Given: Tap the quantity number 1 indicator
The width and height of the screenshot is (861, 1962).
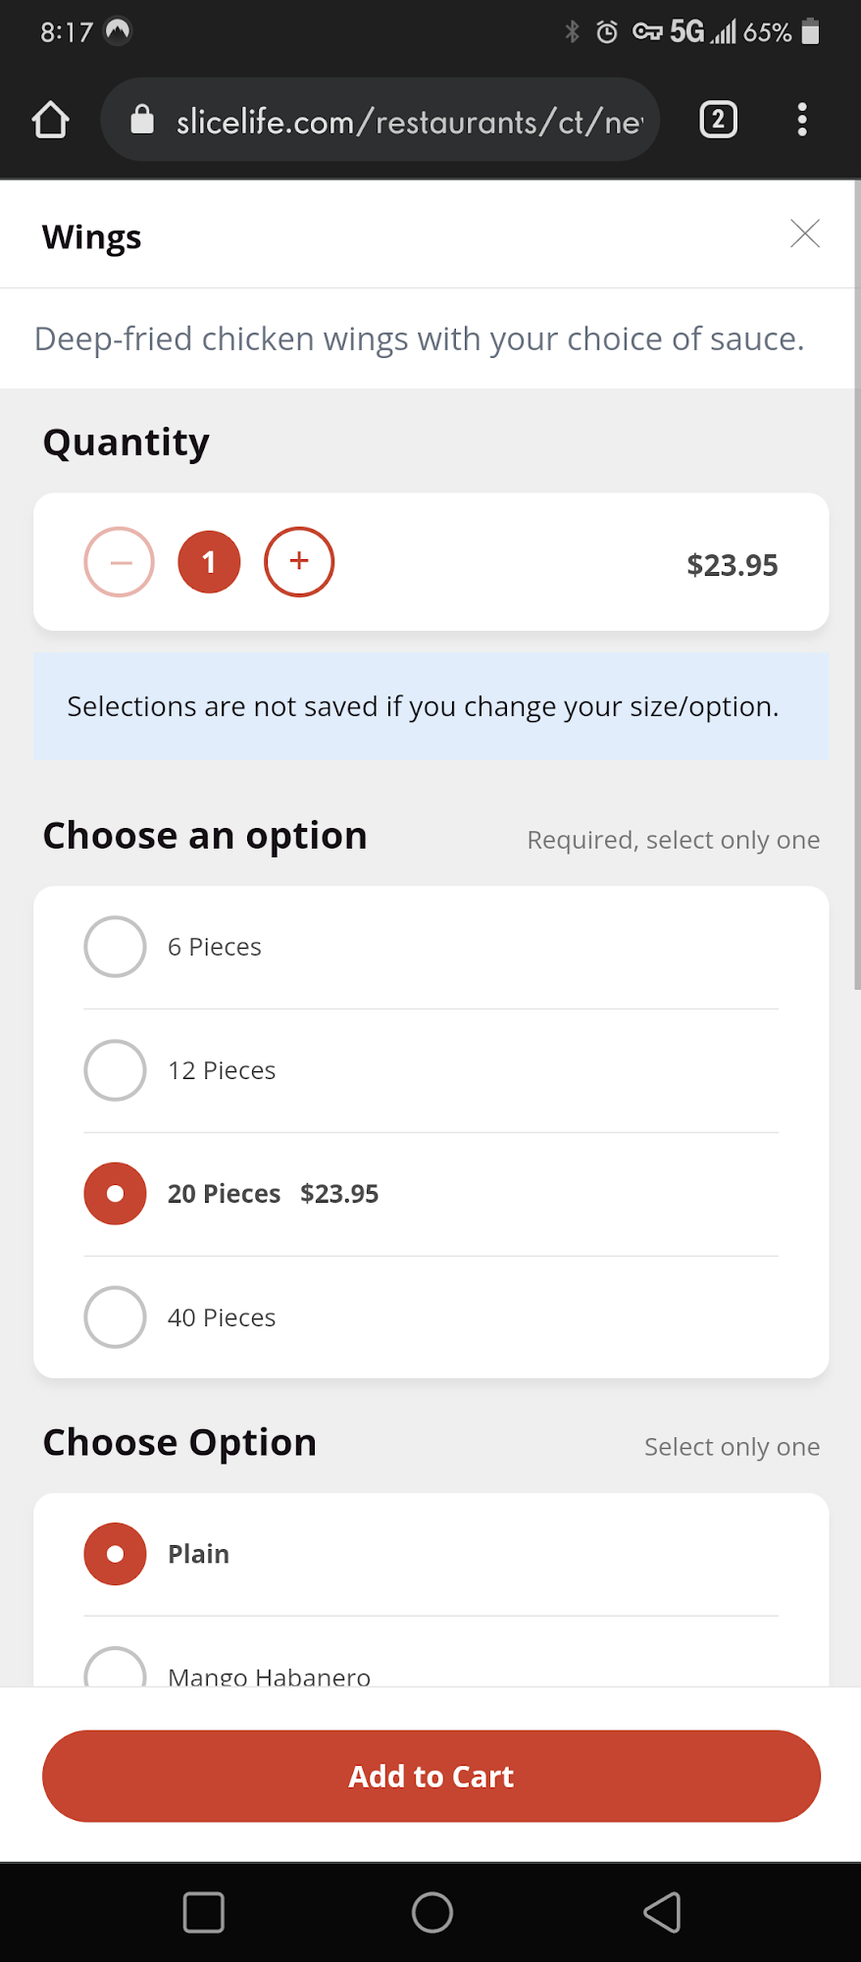Looking at the screenshot, I should pyautogui.click(x=209, y=562).
